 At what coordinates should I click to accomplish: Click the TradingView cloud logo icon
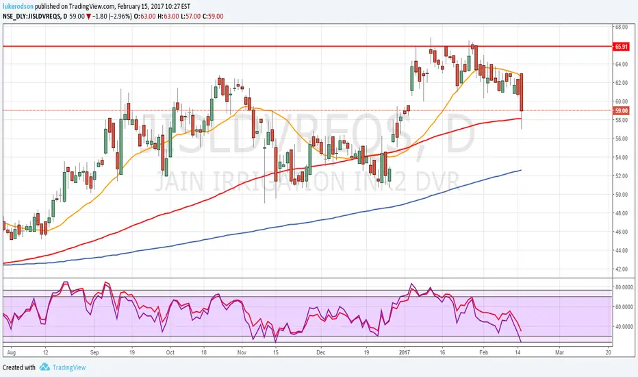(x=44, y=367)
